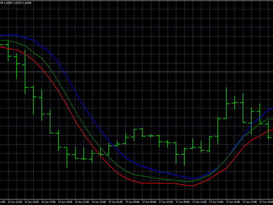Click the 14 Jun 13:00 time label
Screen dimensions: 273x205
coord(16,202)
